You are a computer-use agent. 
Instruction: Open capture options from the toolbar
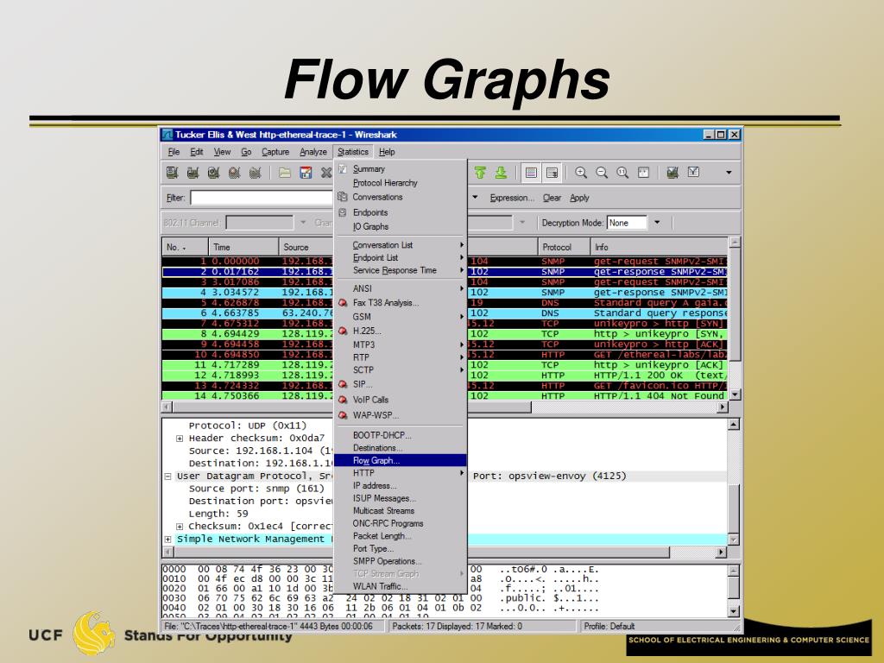[193, 173]
